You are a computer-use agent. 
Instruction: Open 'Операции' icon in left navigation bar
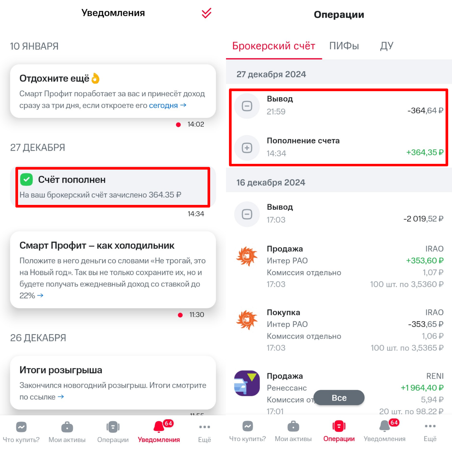pos(113,427)
